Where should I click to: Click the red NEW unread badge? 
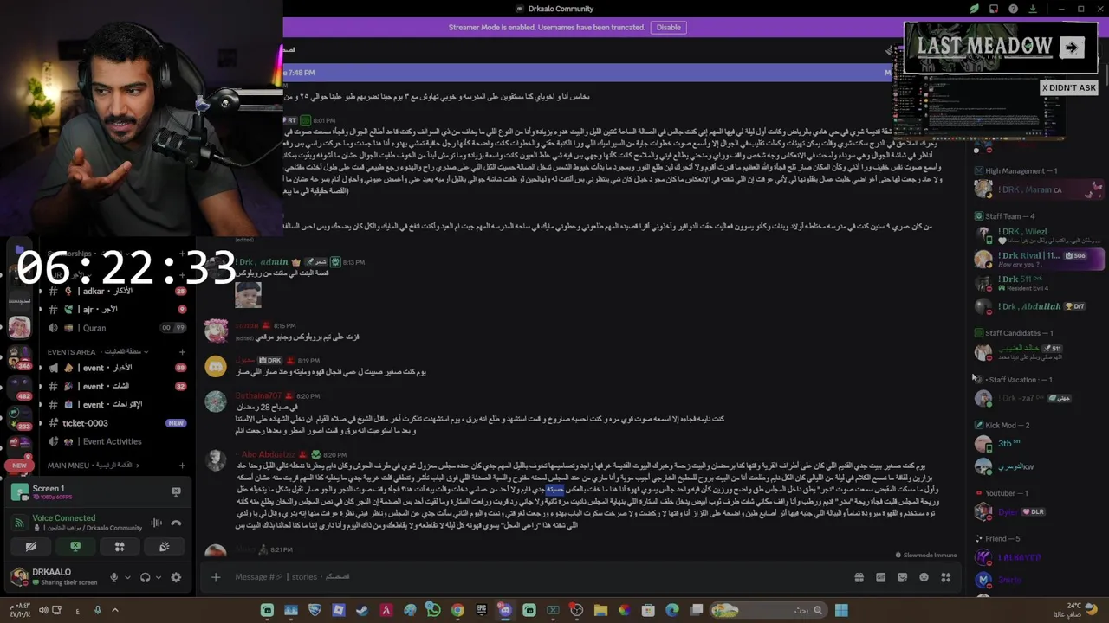point(19,466)
